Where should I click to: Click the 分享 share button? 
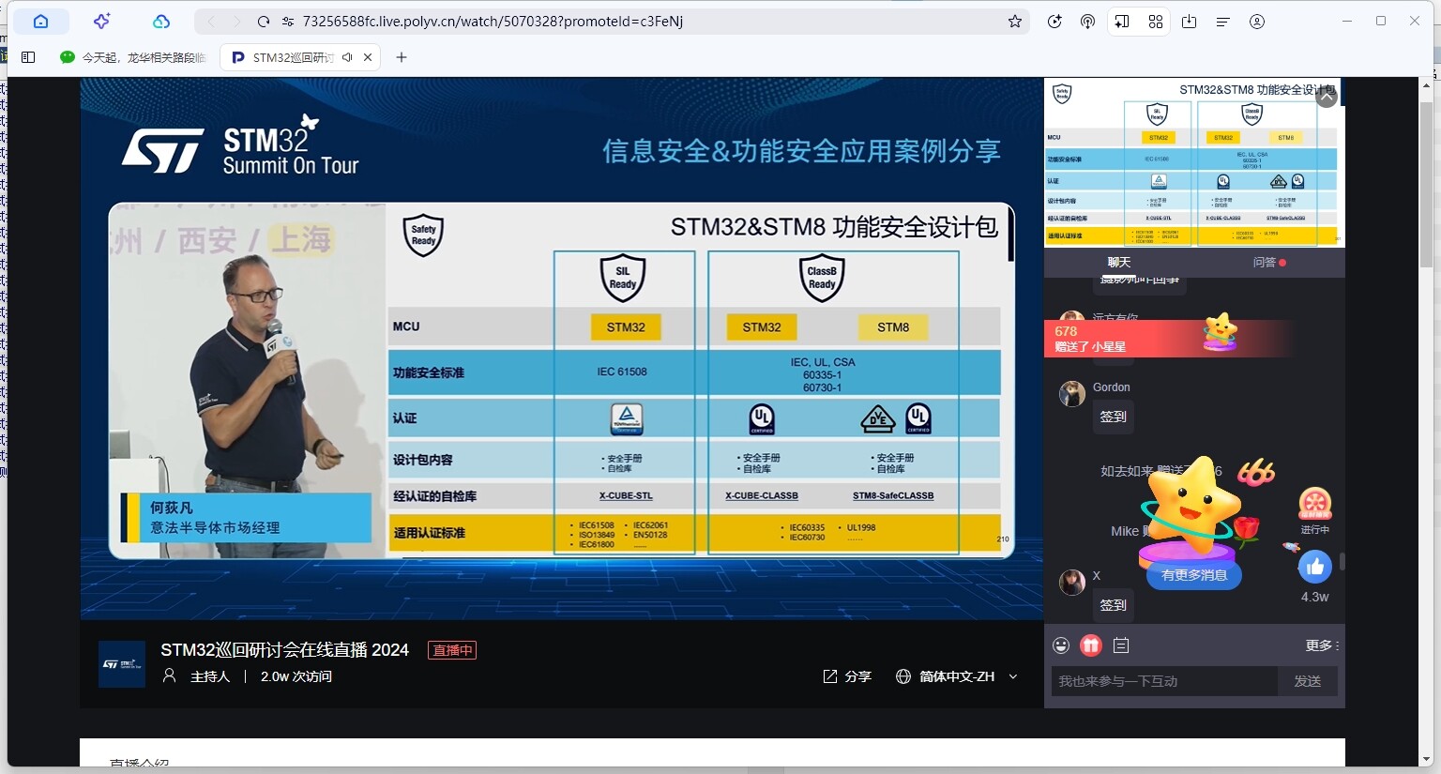click(x=847, y=676)
